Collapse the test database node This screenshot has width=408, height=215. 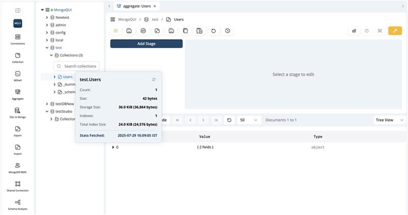coord(47,47)
